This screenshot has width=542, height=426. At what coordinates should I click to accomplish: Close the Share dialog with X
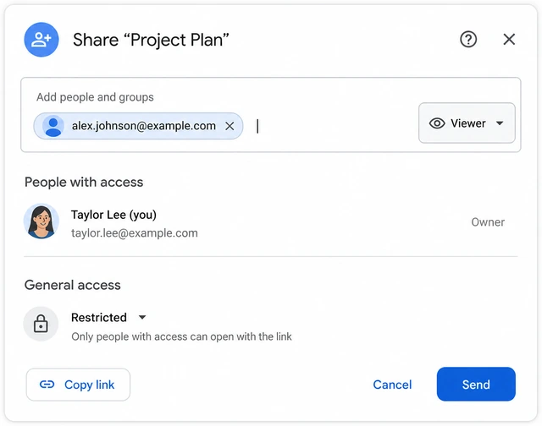click(x=509, y=40)
